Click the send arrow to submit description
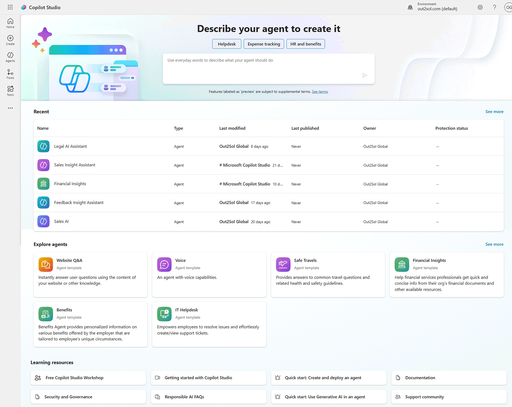512x407 pixels. click(364, 76)
